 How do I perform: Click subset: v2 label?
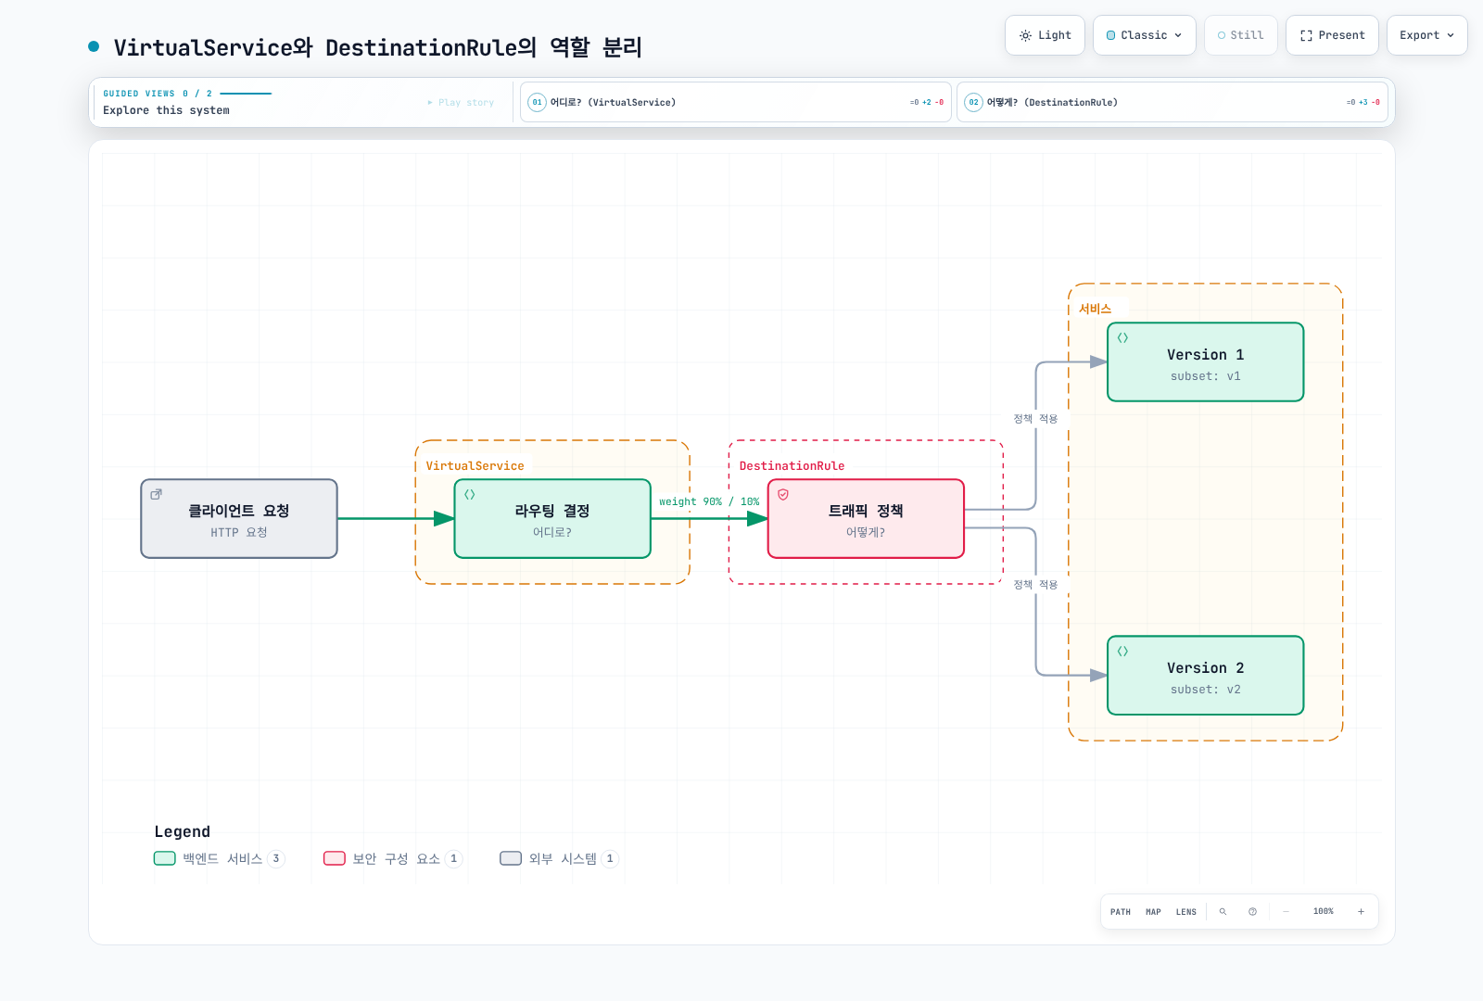(x=1205, y=690)
